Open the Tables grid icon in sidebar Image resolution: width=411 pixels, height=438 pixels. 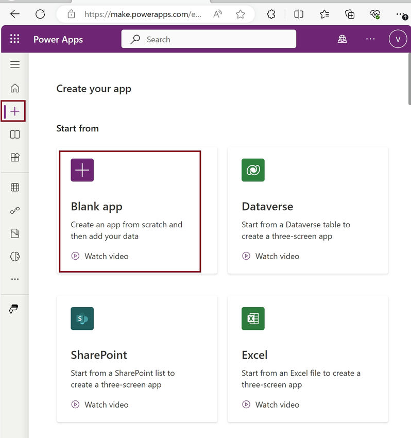[15, 188]
